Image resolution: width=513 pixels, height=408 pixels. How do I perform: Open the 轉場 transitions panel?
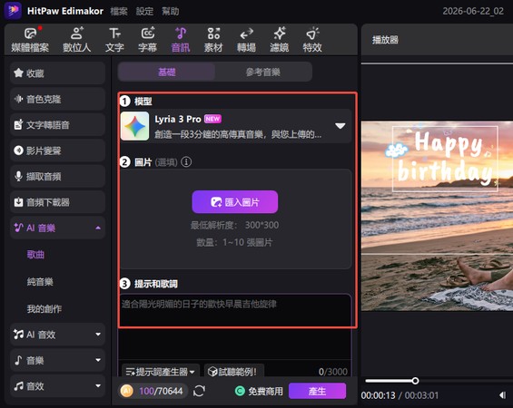246,40
